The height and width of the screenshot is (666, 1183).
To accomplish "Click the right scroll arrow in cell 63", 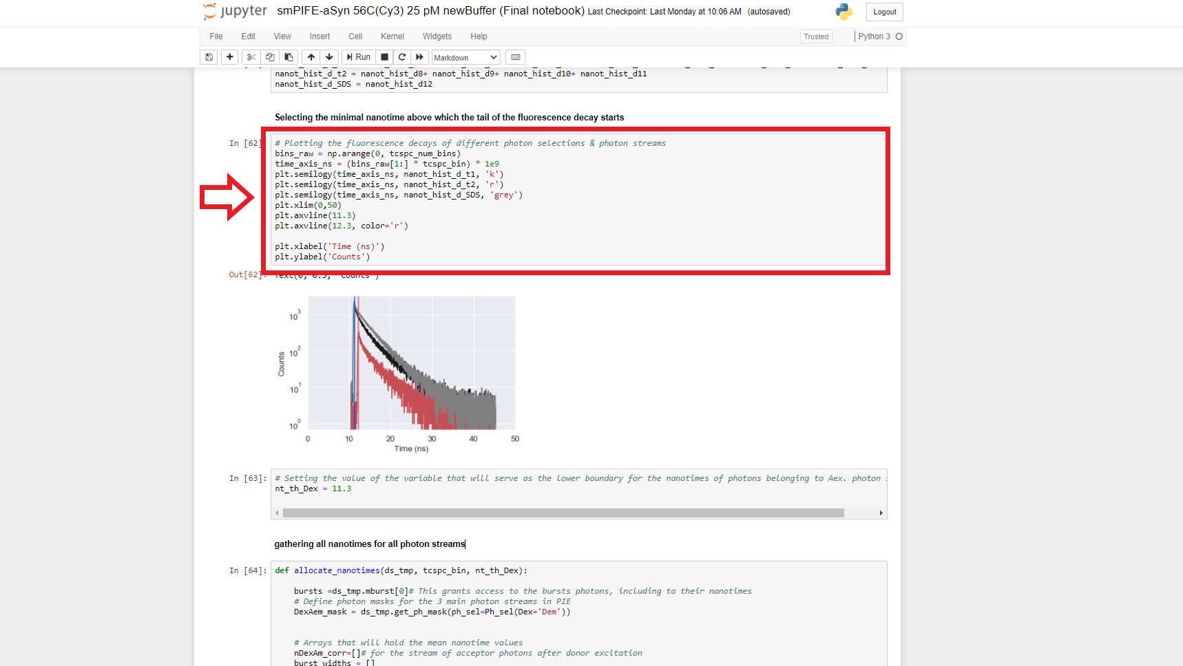I will tap(881, 513).
